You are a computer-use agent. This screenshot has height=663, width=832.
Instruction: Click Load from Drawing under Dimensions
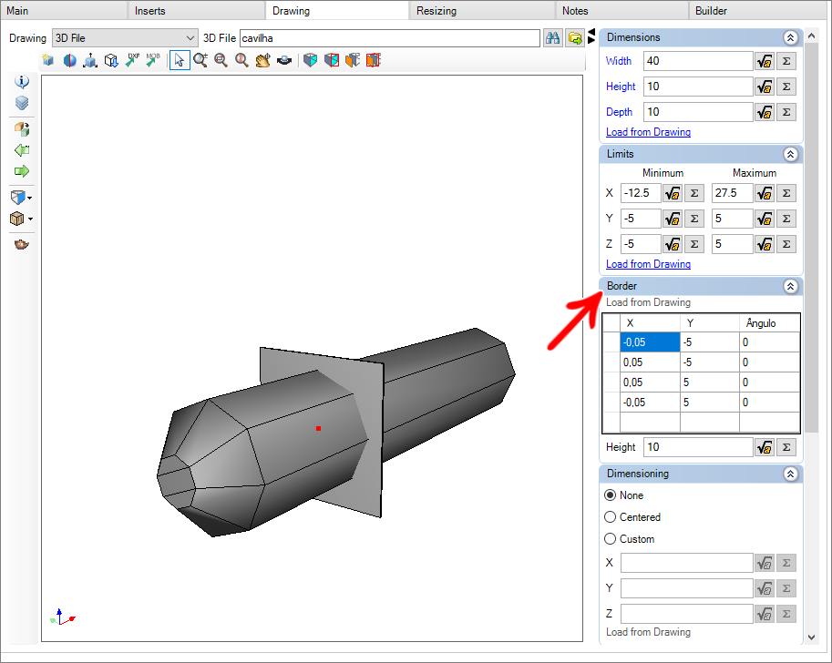[x=648, y=132]
